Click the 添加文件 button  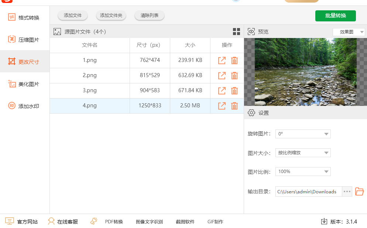(73, 15)
